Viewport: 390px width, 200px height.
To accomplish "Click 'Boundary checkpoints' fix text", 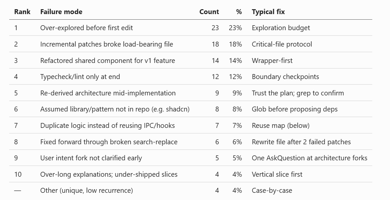I will (285, 77).
